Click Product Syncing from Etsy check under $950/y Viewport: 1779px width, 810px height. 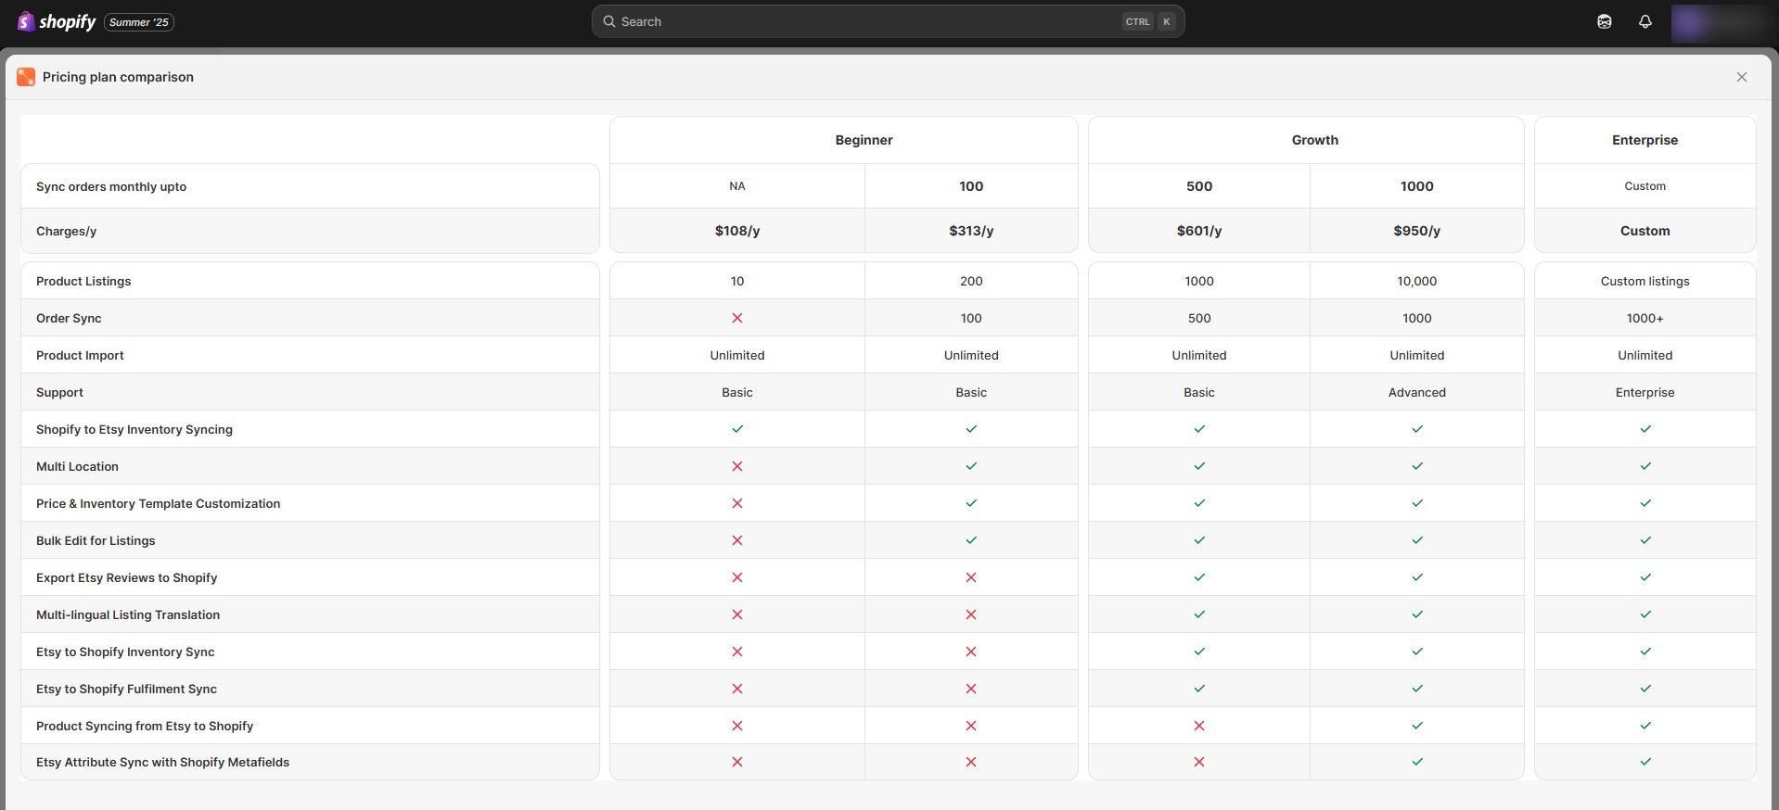pos(1417,726)
